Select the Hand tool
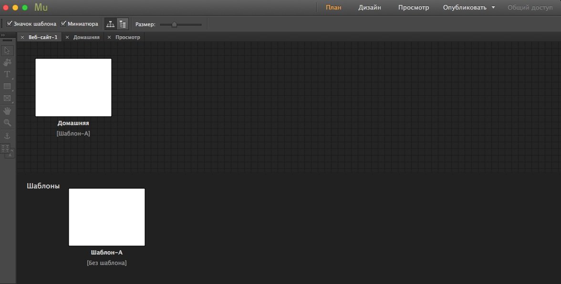This screenshot has width=561, height=284. 7,111
